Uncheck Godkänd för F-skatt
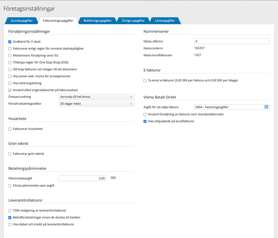 (10, 42)
